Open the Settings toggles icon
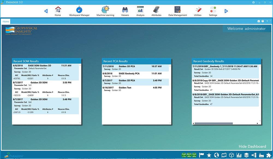The width and height of the screenshot is (273, 159). point(213,11)
